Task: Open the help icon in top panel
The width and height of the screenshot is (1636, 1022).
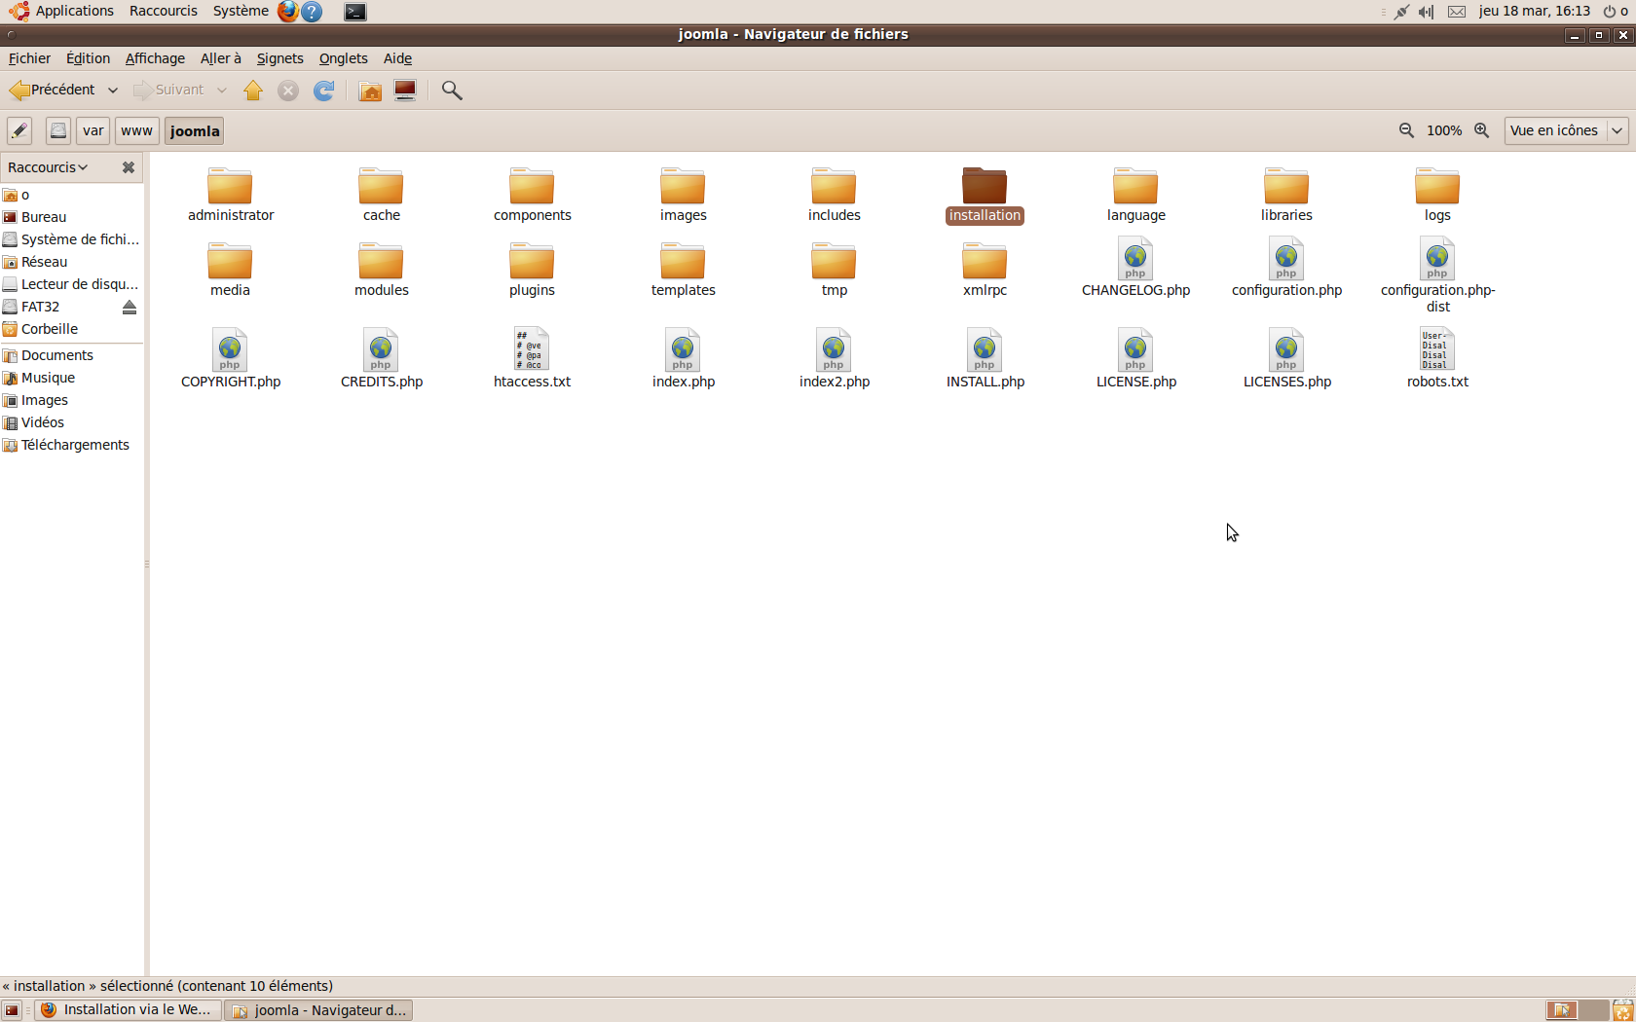Action: 312,12
